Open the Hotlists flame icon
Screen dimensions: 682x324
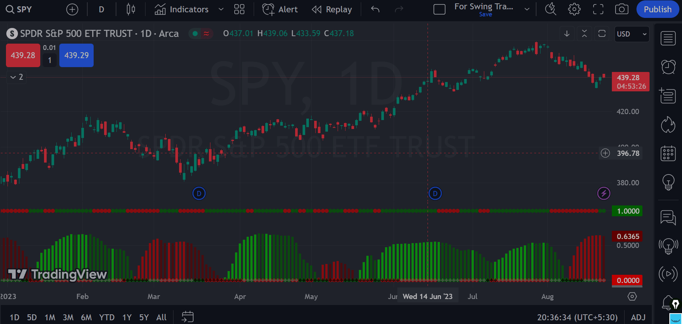pos(668,125)
